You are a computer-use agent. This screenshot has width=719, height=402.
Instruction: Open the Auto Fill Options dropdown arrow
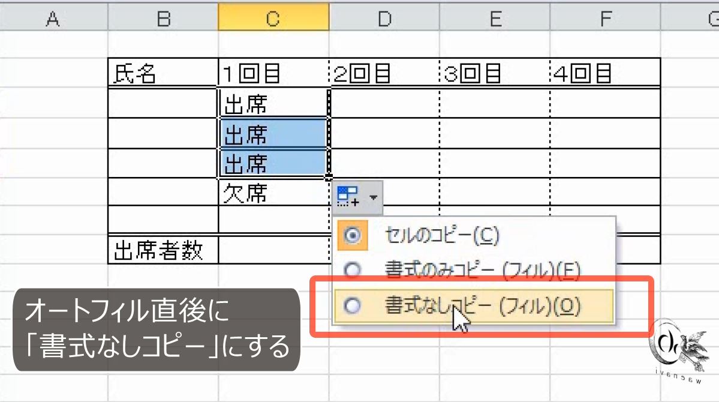click(372, 196)
